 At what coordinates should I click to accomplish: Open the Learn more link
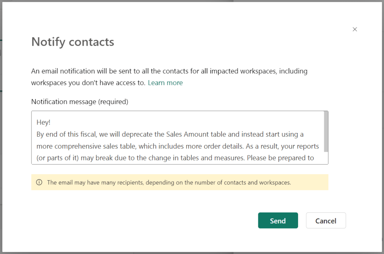[x=165, y=83]
